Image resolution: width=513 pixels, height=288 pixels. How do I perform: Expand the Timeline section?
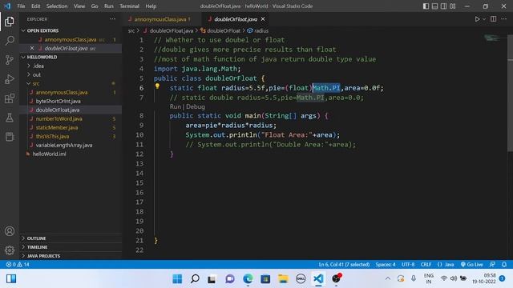[x=37, y=247]
